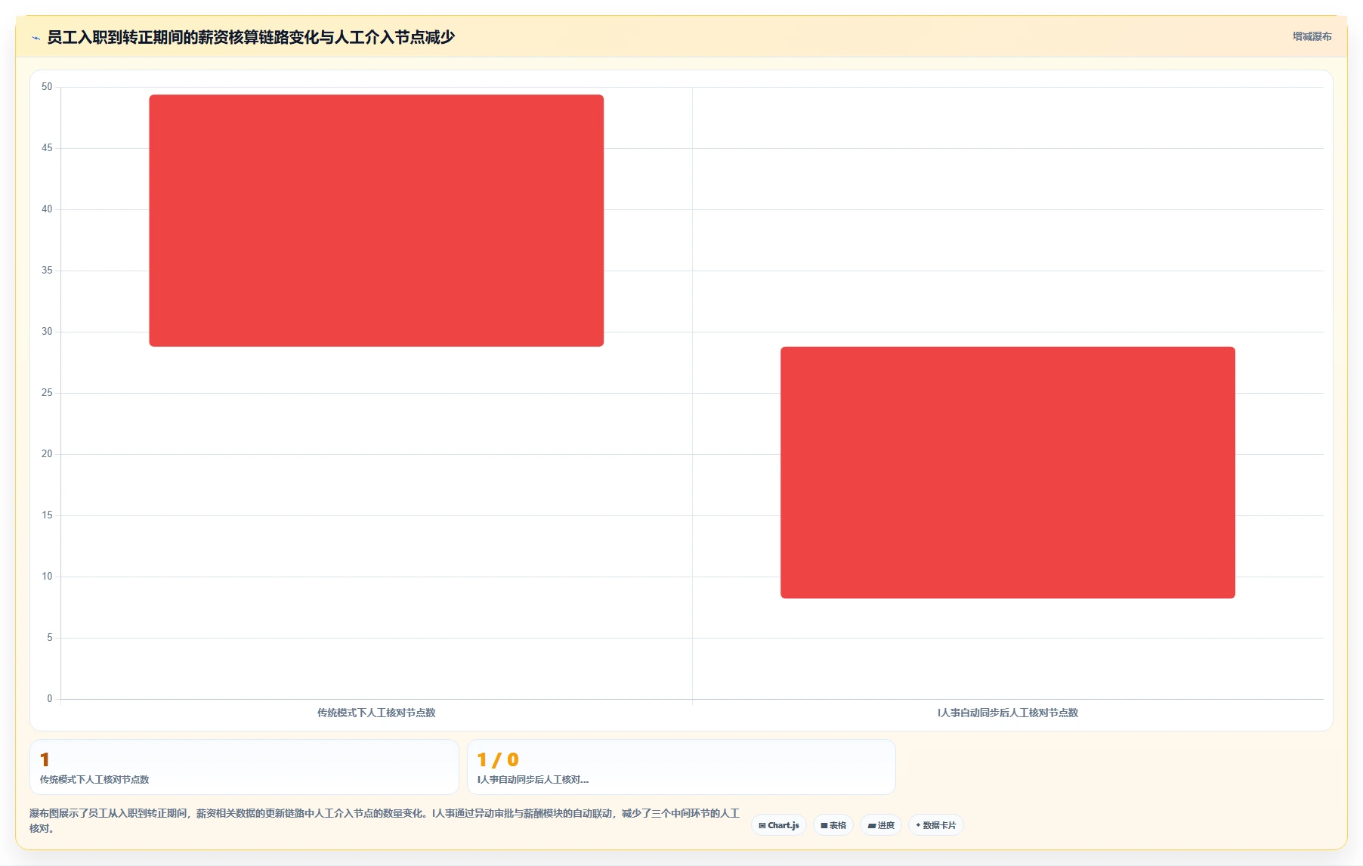The image size is (1363, 866).
Task: Click the small icon before the panel title
Action: pos(36,38)
